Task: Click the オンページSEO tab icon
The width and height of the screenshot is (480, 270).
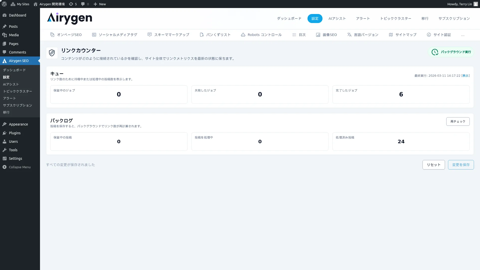Action: [52, 35]
